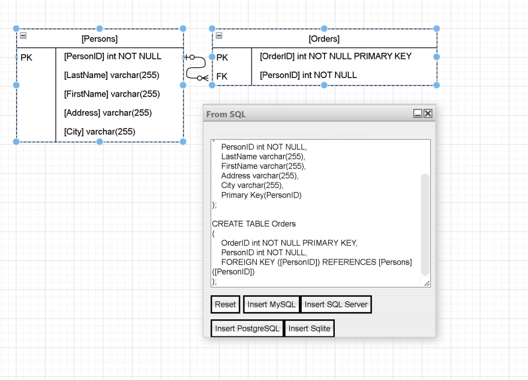Select [FirstName] varchar(255) row

coord(112,94)
